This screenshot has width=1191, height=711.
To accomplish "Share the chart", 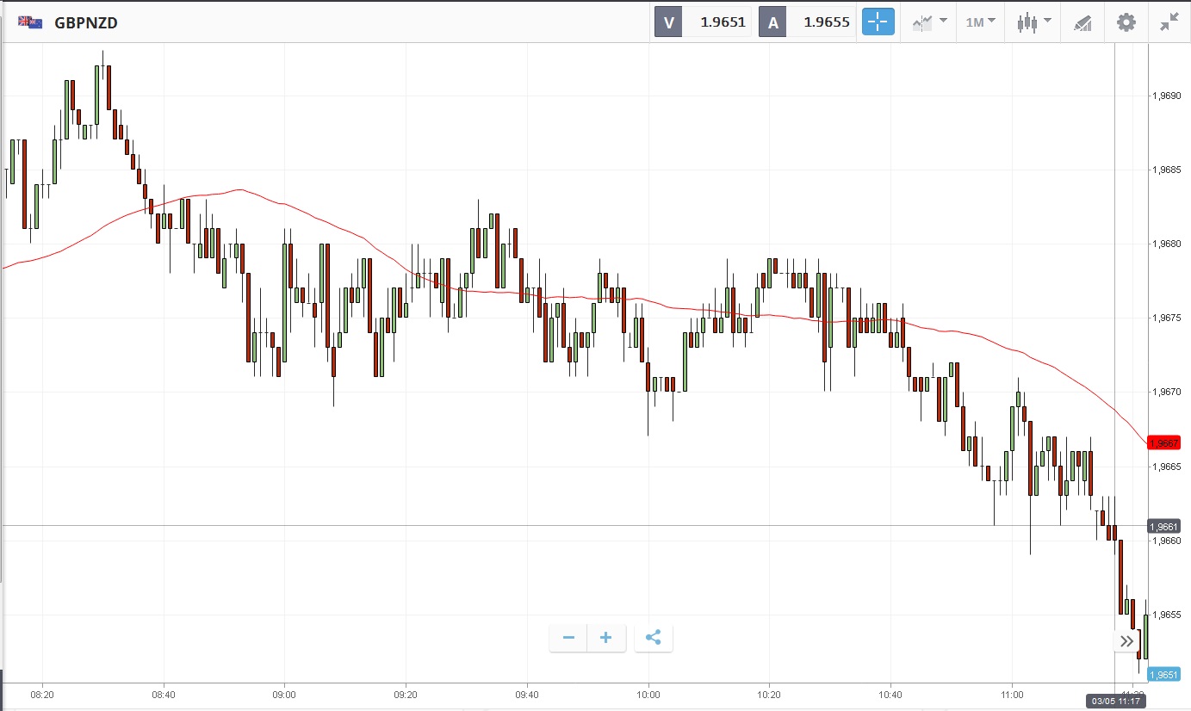I will [654, 638].
